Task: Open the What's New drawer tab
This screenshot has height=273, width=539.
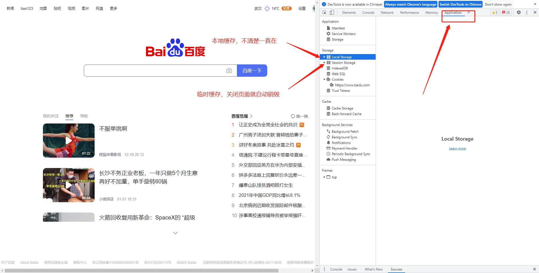Action: coord(374,269)
